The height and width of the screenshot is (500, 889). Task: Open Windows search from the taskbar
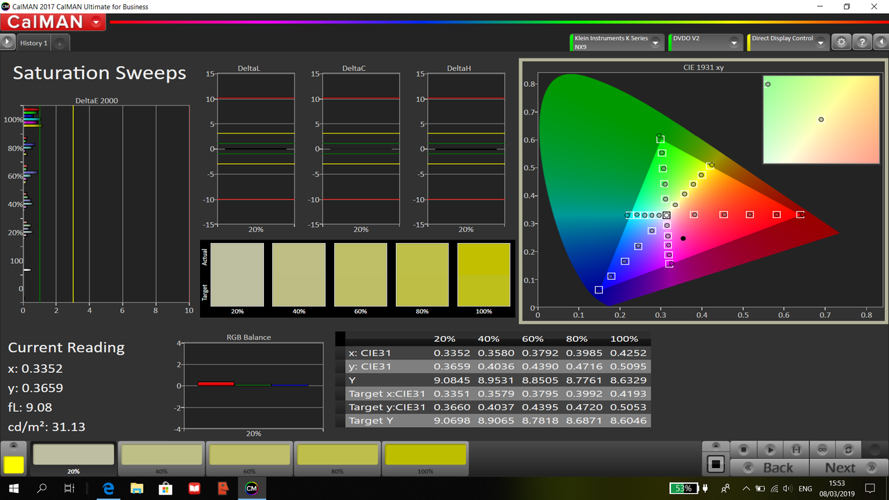coord(42,488)
